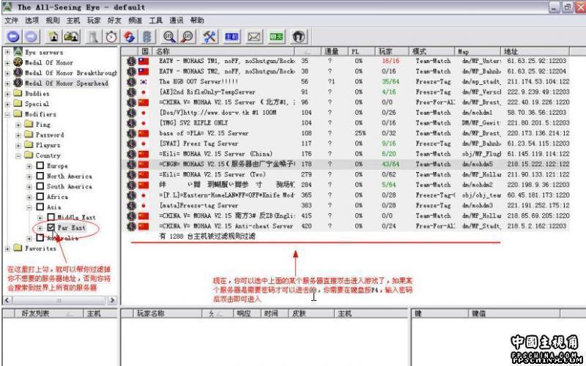
Task: Click tree panel horizontal scrollbar right arrow
Action: pos(112,300)
